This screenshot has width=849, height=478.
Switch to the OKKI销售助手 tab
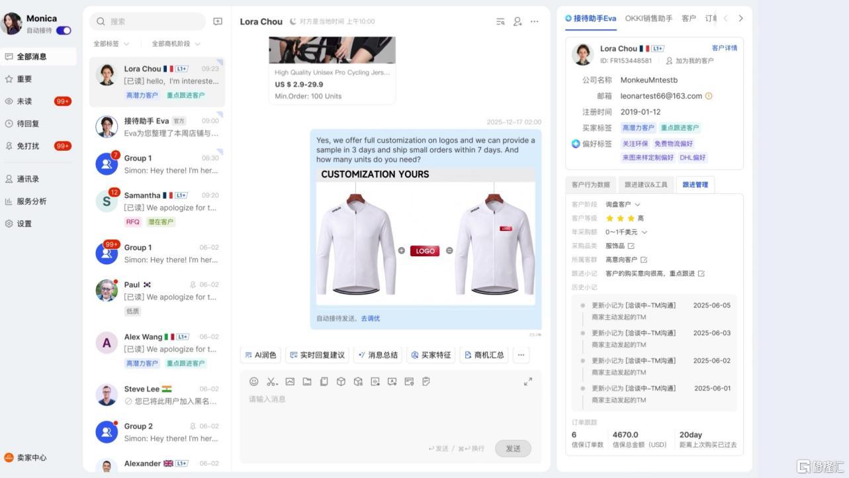648,19
